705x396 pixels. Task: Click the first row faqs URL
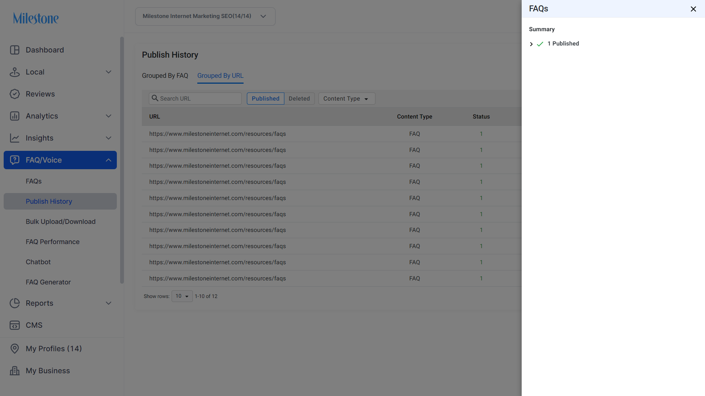217,134
